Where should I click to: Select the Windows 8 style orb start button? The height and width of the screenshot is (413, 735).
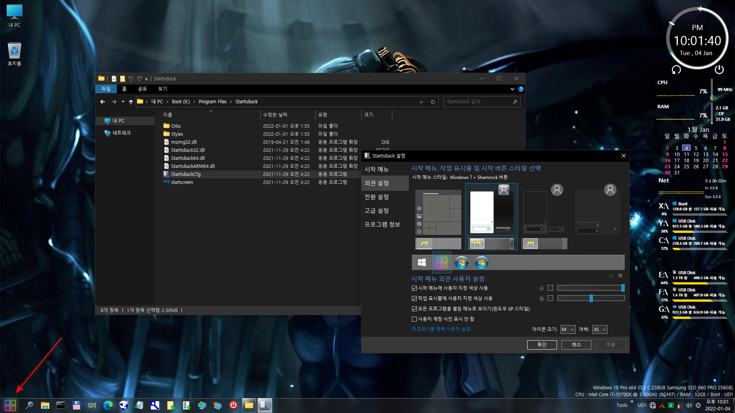[481, 262]
